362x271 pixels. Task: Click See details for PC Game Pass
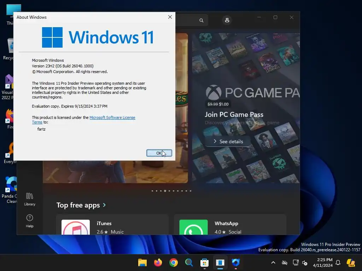(x=228, y=141)
